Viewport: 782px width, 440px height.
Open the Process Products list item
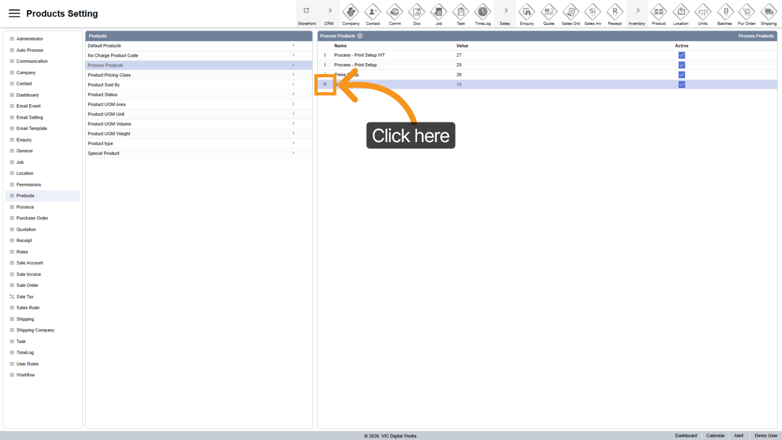coord(199,65)
